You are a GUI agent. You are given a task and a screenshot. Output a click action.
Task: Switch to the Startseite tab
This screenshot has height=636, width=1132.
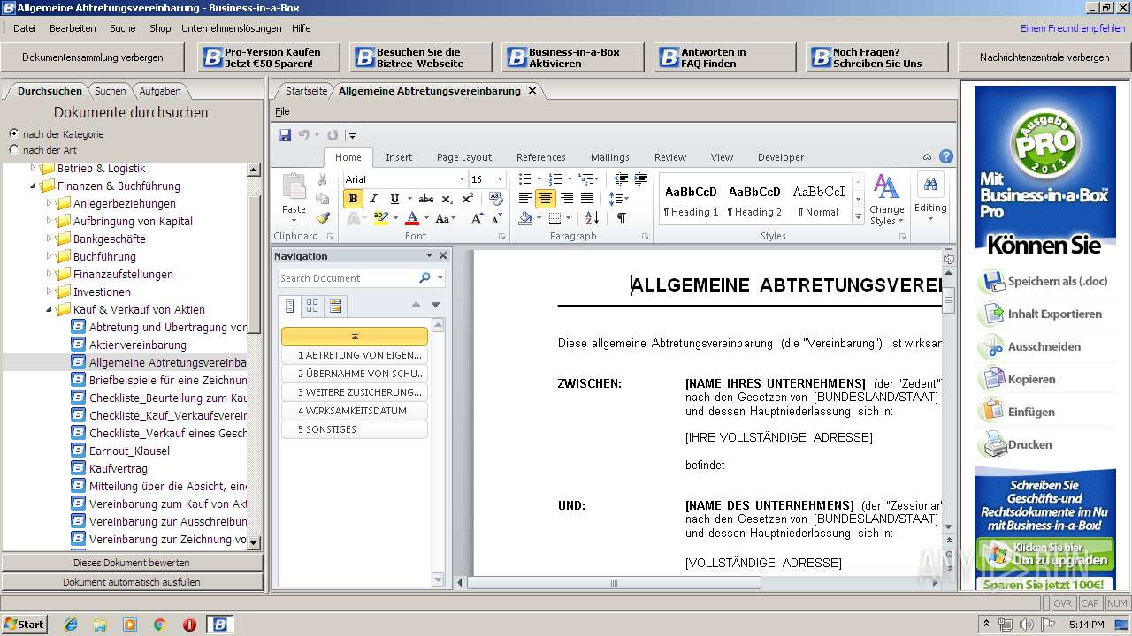point(306,91)
